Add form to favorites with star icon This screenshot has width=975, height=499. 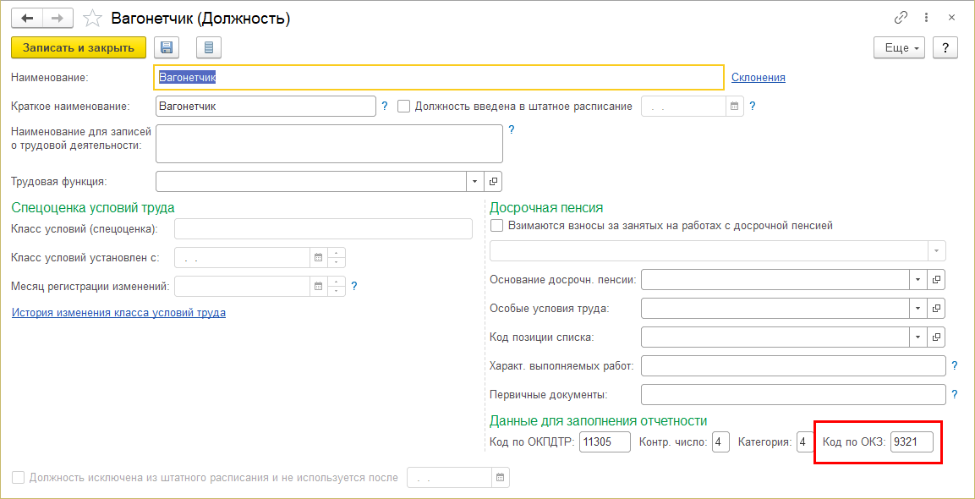pos(95,19)
